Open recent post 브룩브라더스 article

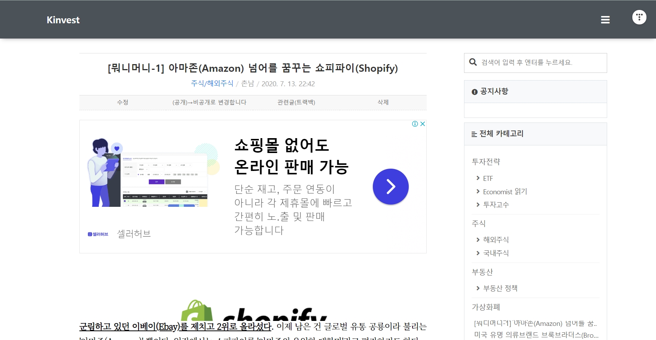point(536,335)
